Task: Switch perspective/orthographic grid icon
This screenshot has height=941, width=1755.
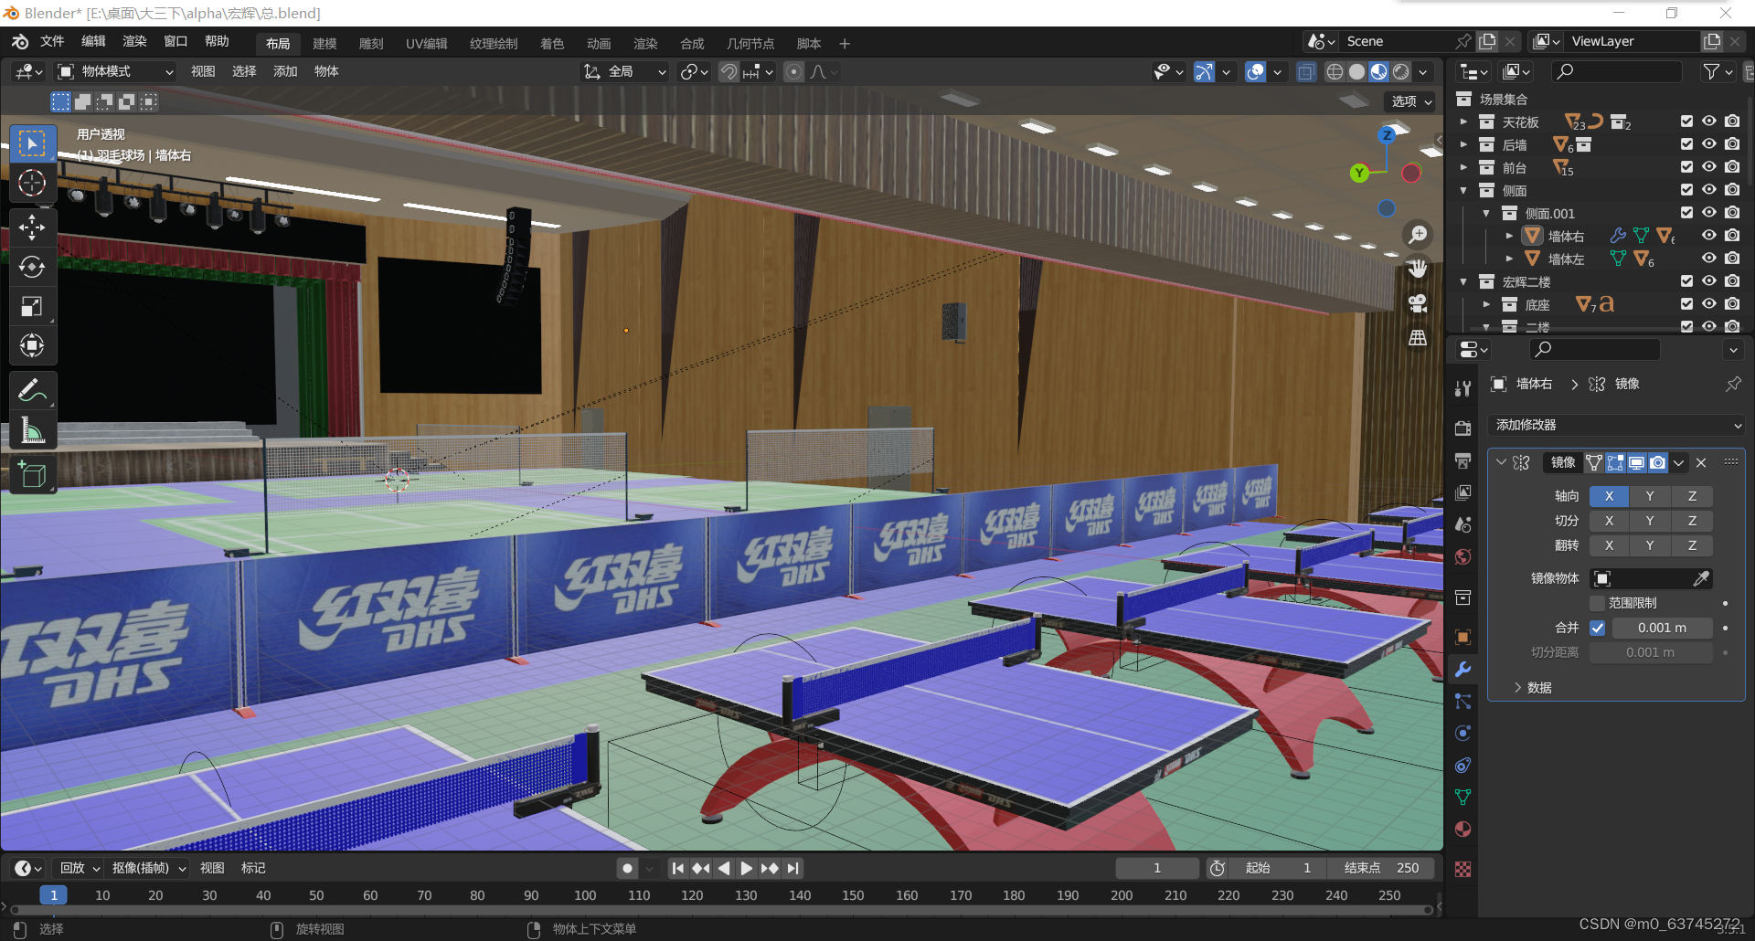Action: (1418, 338)
